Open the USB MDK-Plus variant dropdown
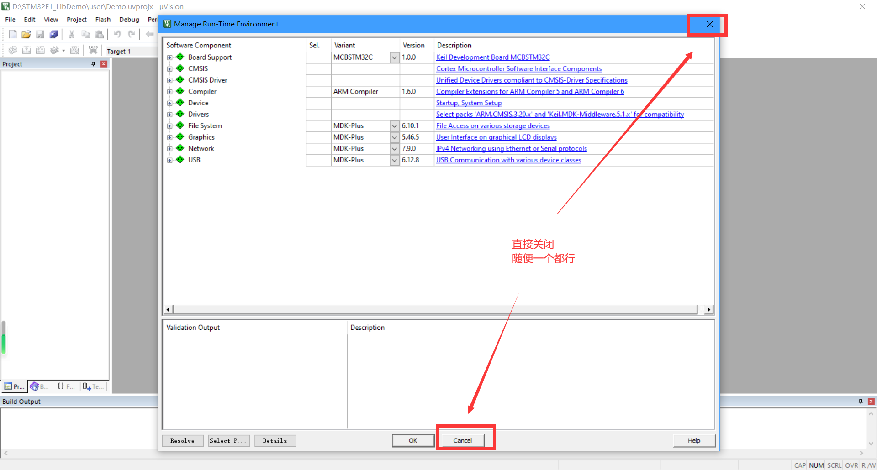877x470 pixels. (395, 160)
